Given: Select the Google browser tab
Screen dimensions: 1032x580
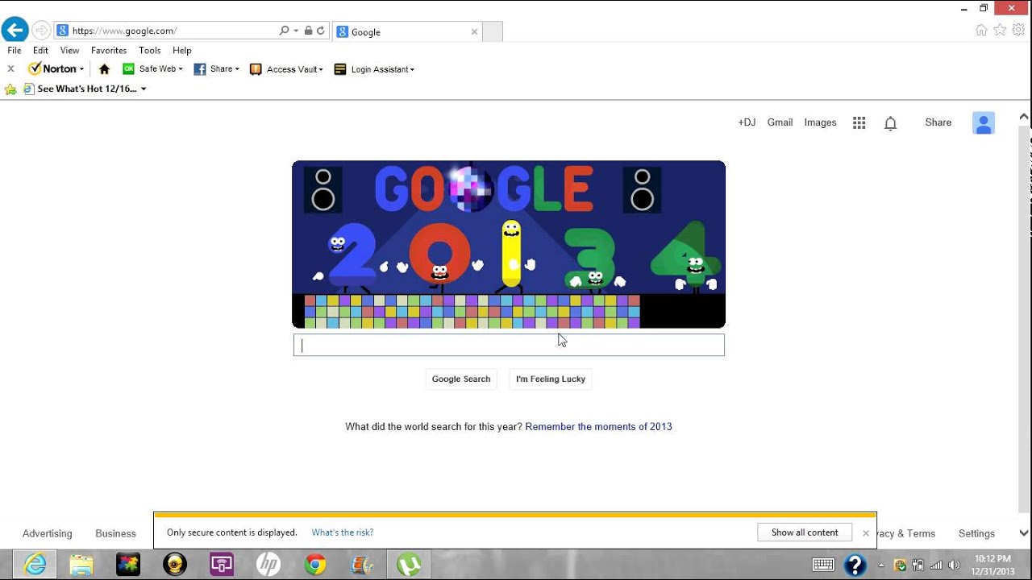Looking at the screenshot, I should [x=406, y=32].
